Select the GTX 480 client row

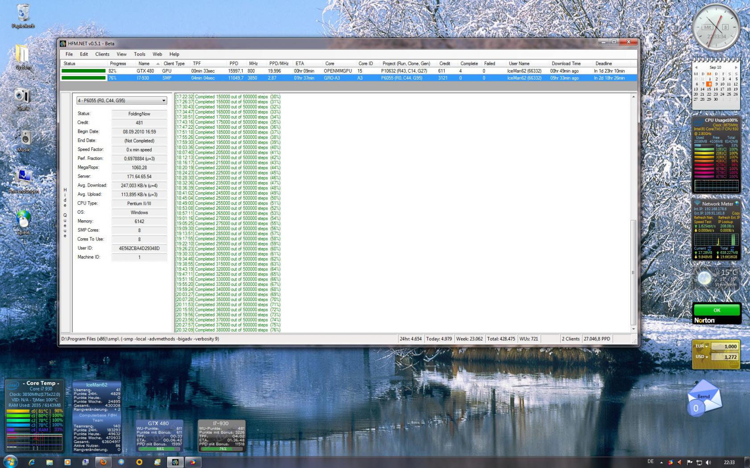click(348, 71)
